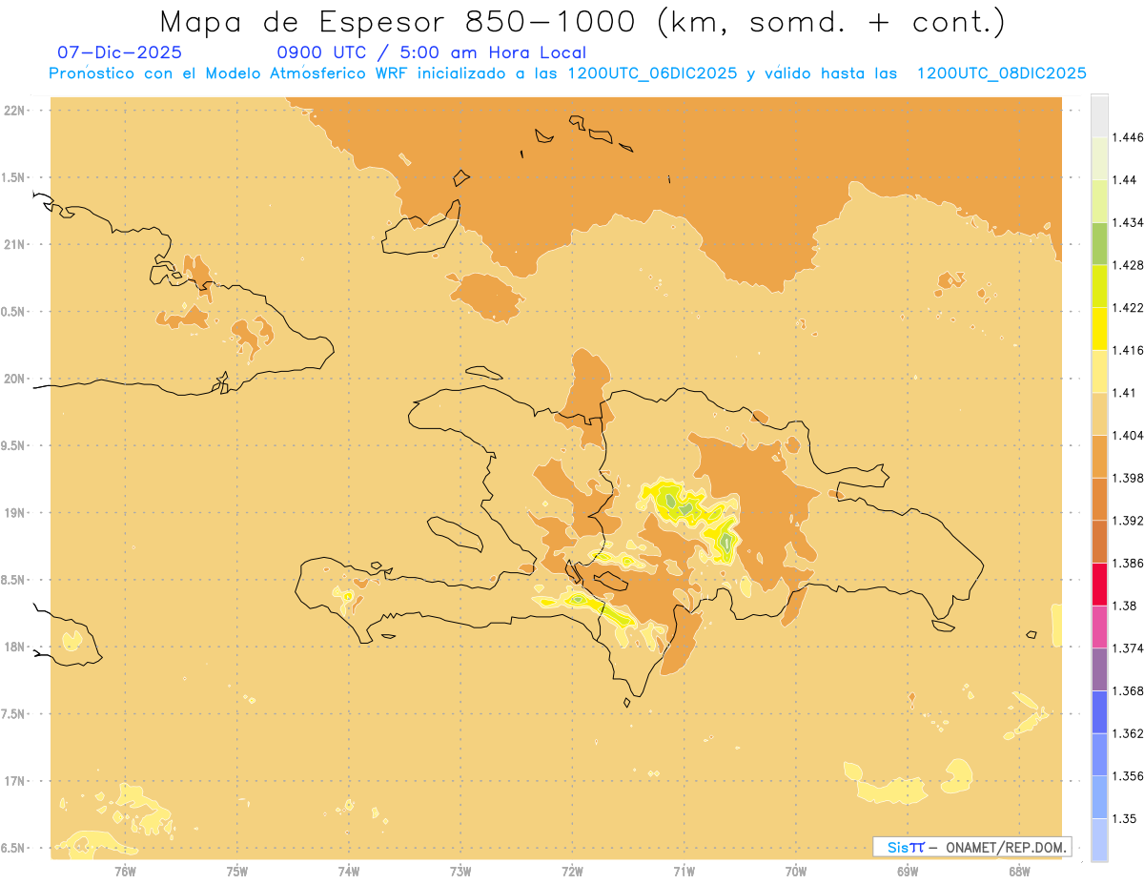Click the legend value '1.368'
The width and height of the screenshot is (1144, 884).
(x=1128, y=690)
